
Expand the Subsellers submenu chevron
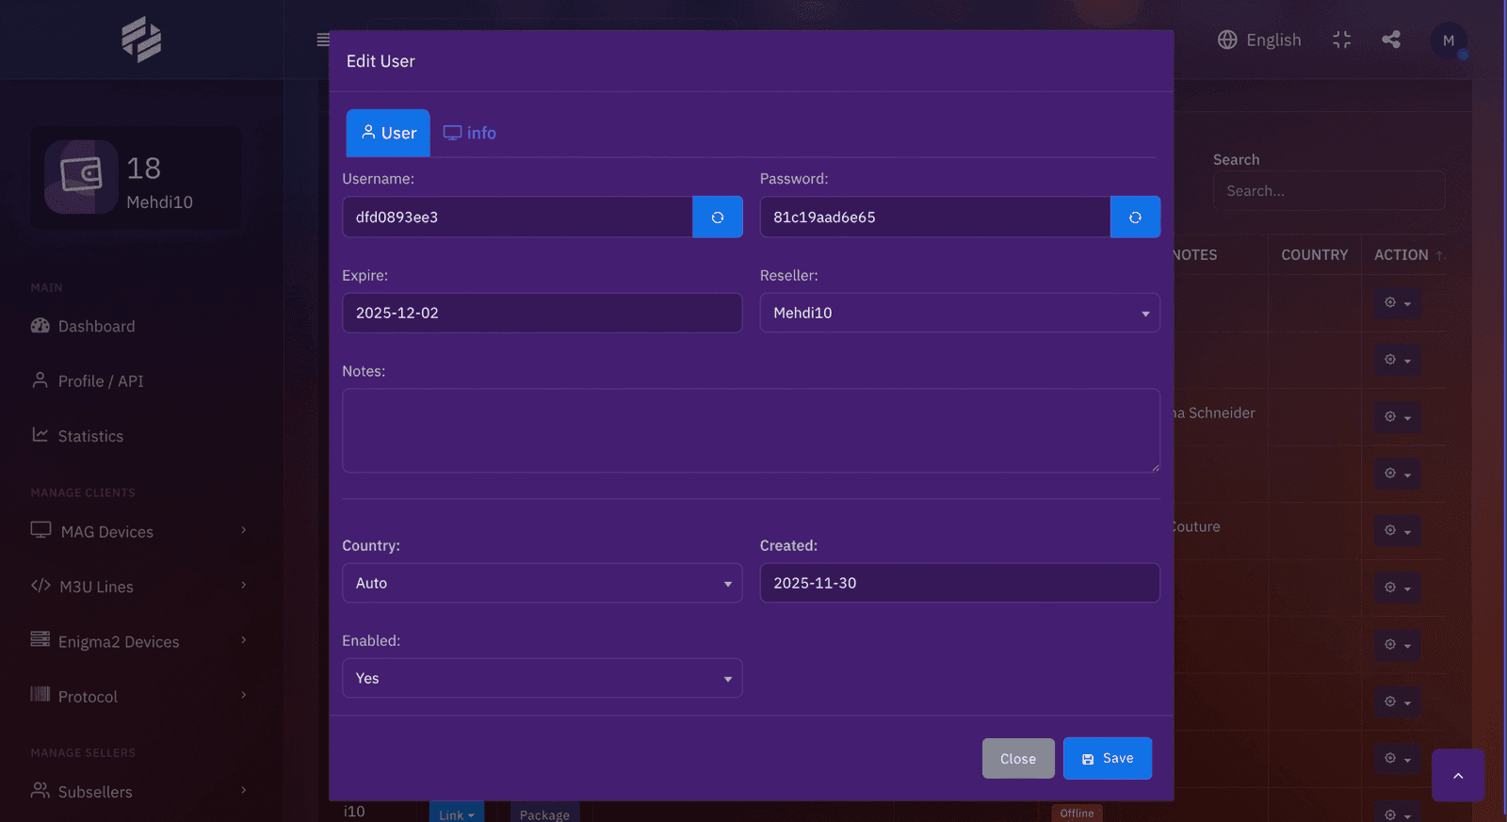[244, 790]
